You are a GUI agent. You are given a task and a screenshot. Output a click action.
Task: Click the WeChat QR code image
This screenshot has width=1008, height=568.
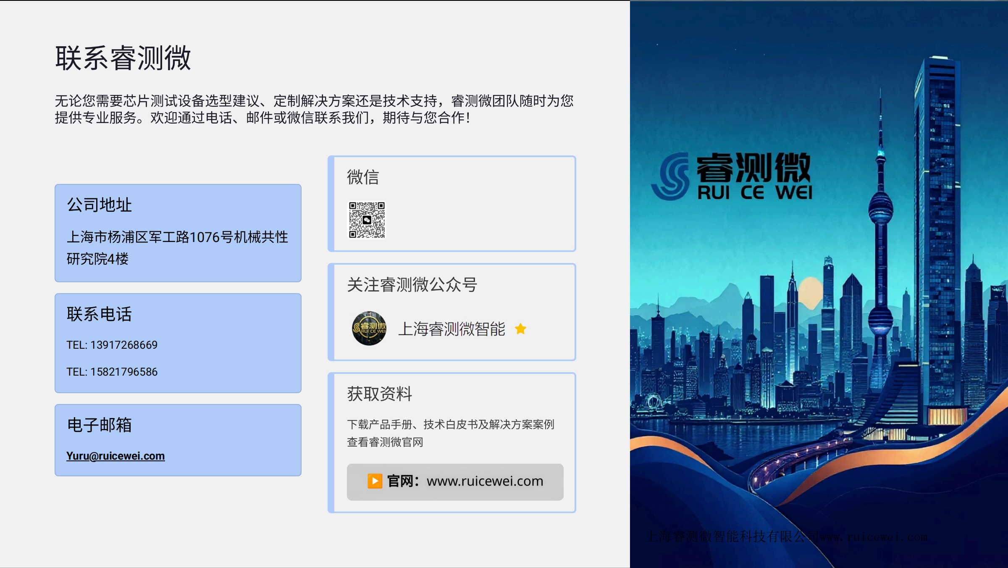367,220
